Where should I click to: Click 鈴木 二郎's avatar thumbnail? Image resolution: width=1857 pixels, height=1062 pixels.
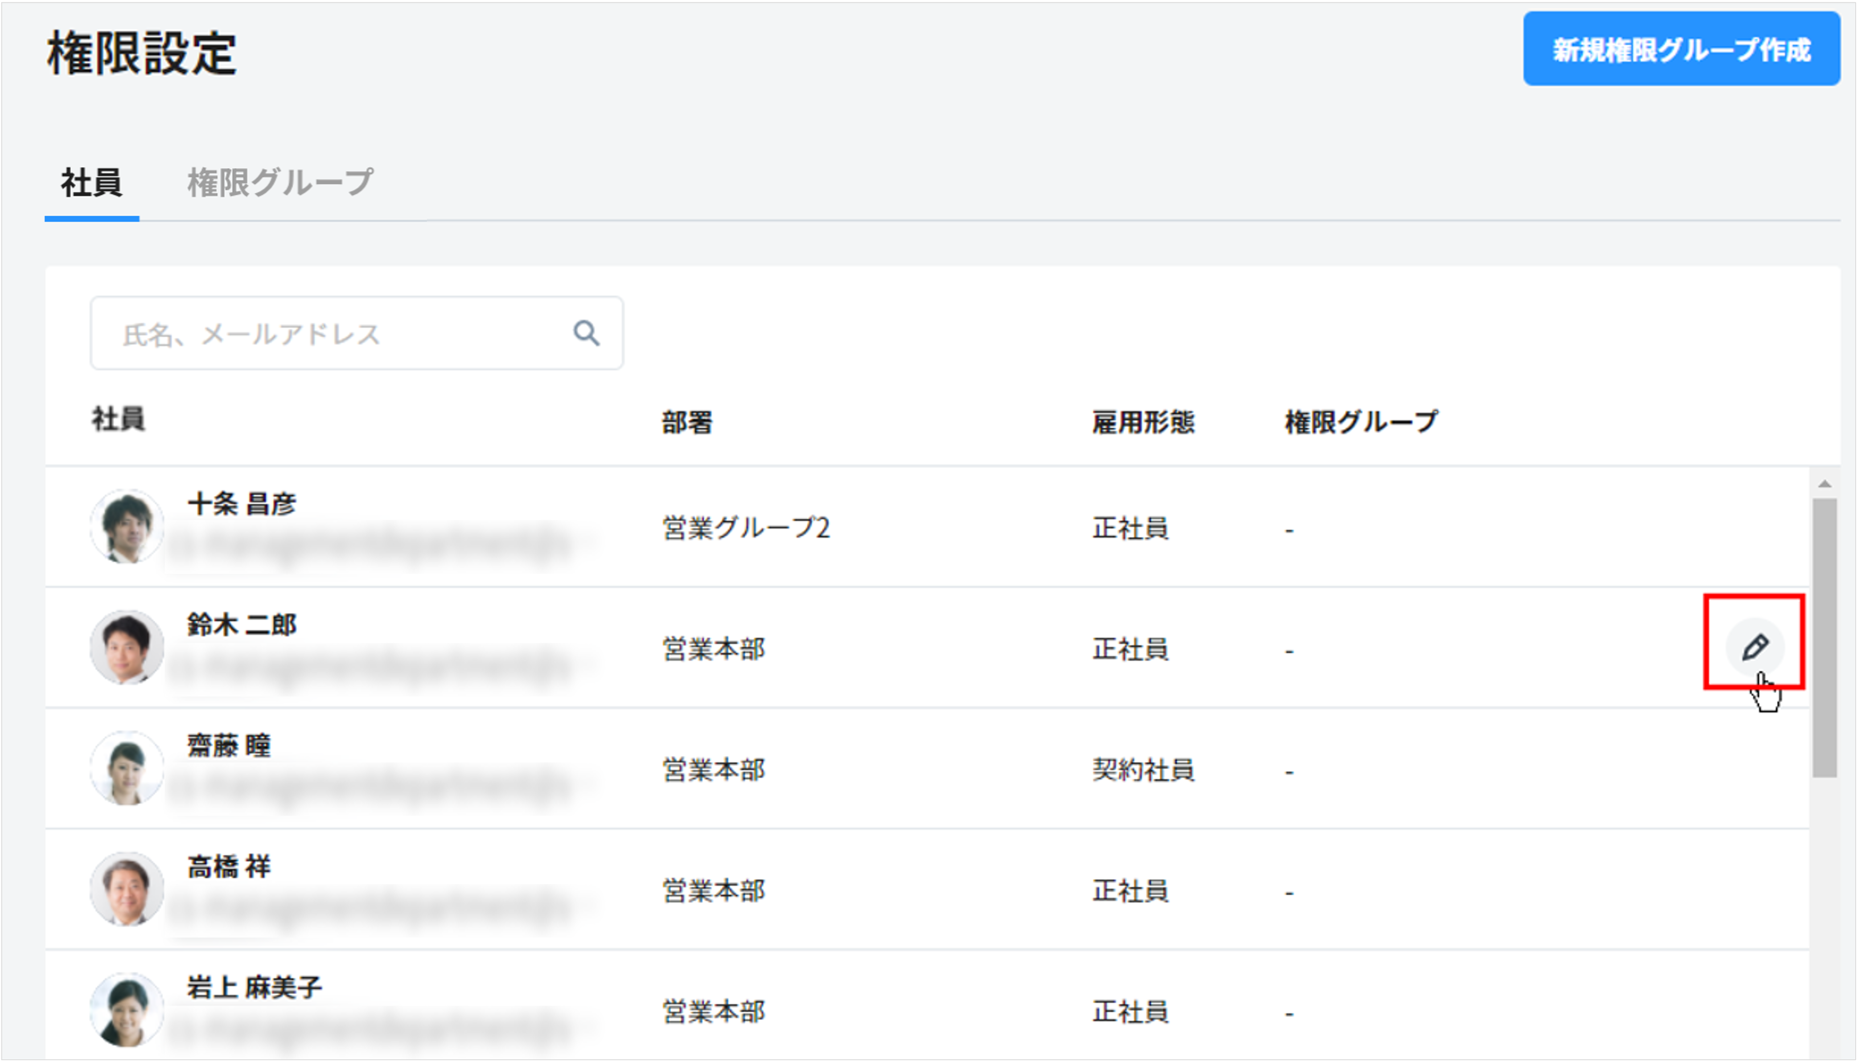tap(127, 648)
